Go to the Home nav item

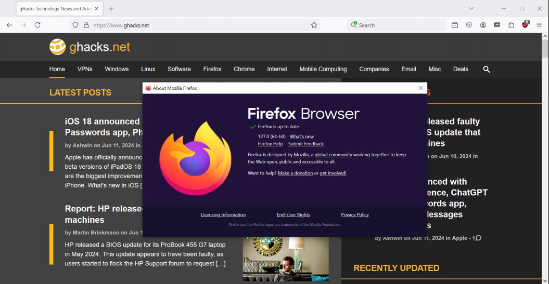(x=57, y=69)
